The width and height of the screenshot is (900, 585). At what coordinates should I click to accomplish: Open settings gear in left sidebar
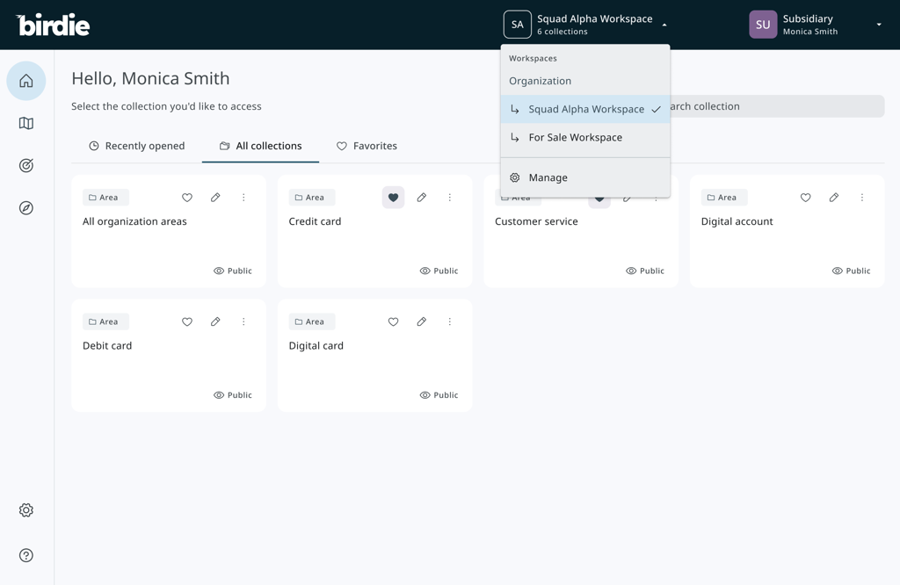point(26,510)
